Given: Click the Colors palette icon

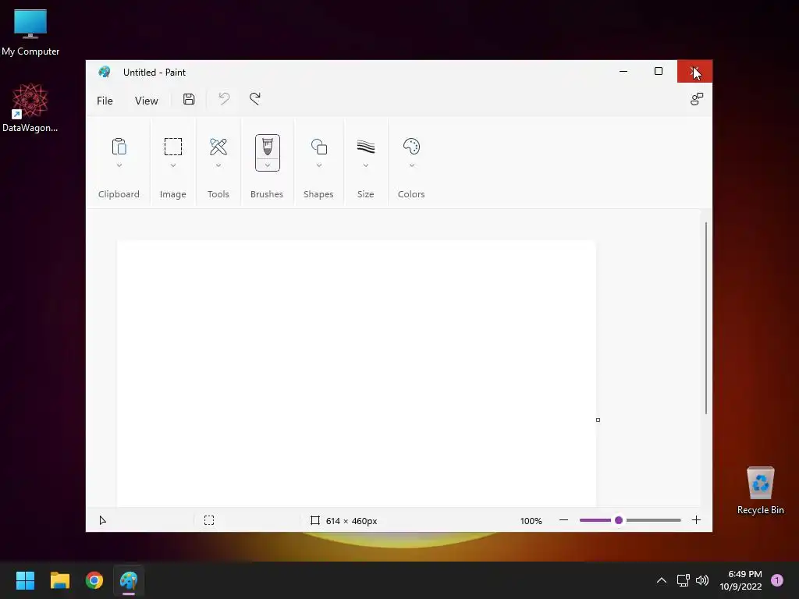Looking at the screenshot, I should (x=411, y=147).
